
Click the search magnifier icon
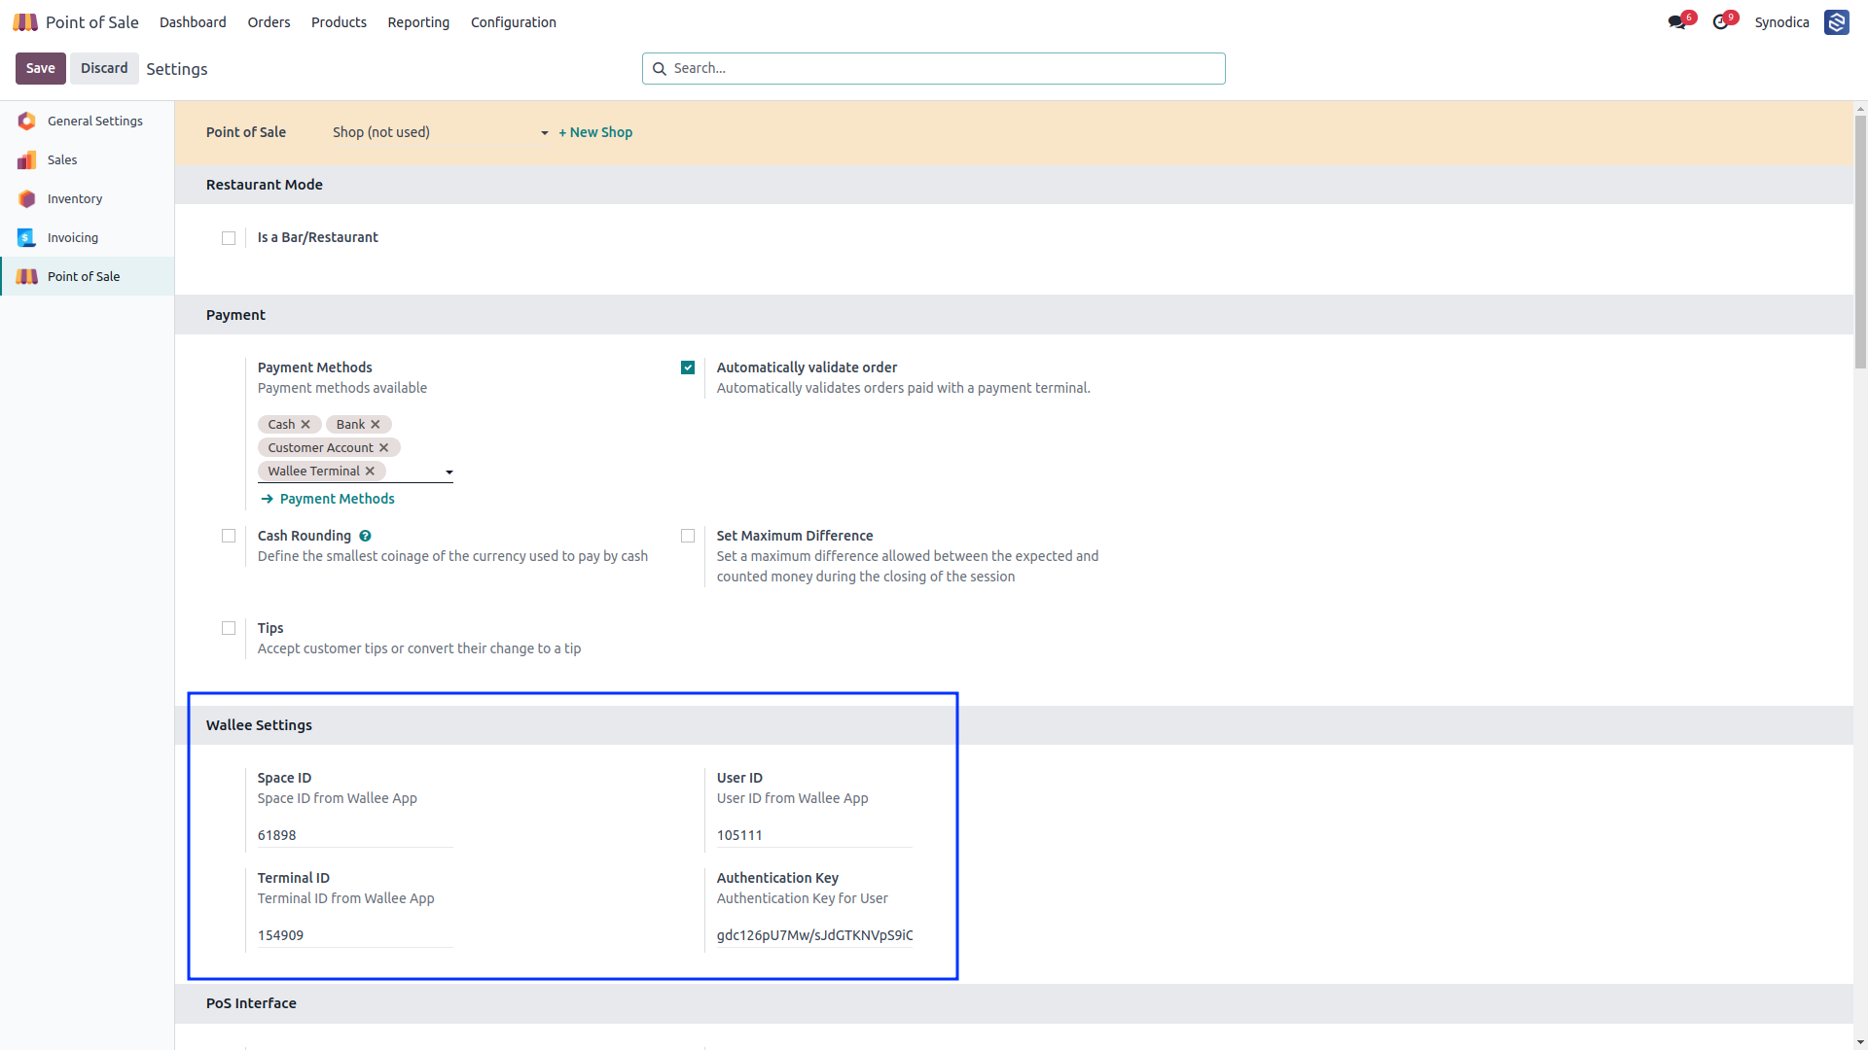[x=659, y=68]
